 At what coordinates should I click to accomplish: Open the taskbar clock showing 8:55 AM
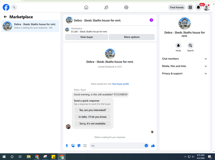[200, 157]
